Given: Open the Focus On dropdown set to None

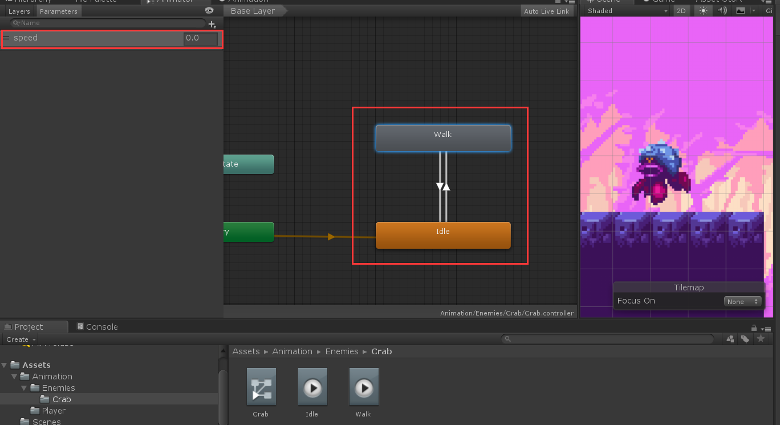Looking at the screenshot, I should coord(742,301).
